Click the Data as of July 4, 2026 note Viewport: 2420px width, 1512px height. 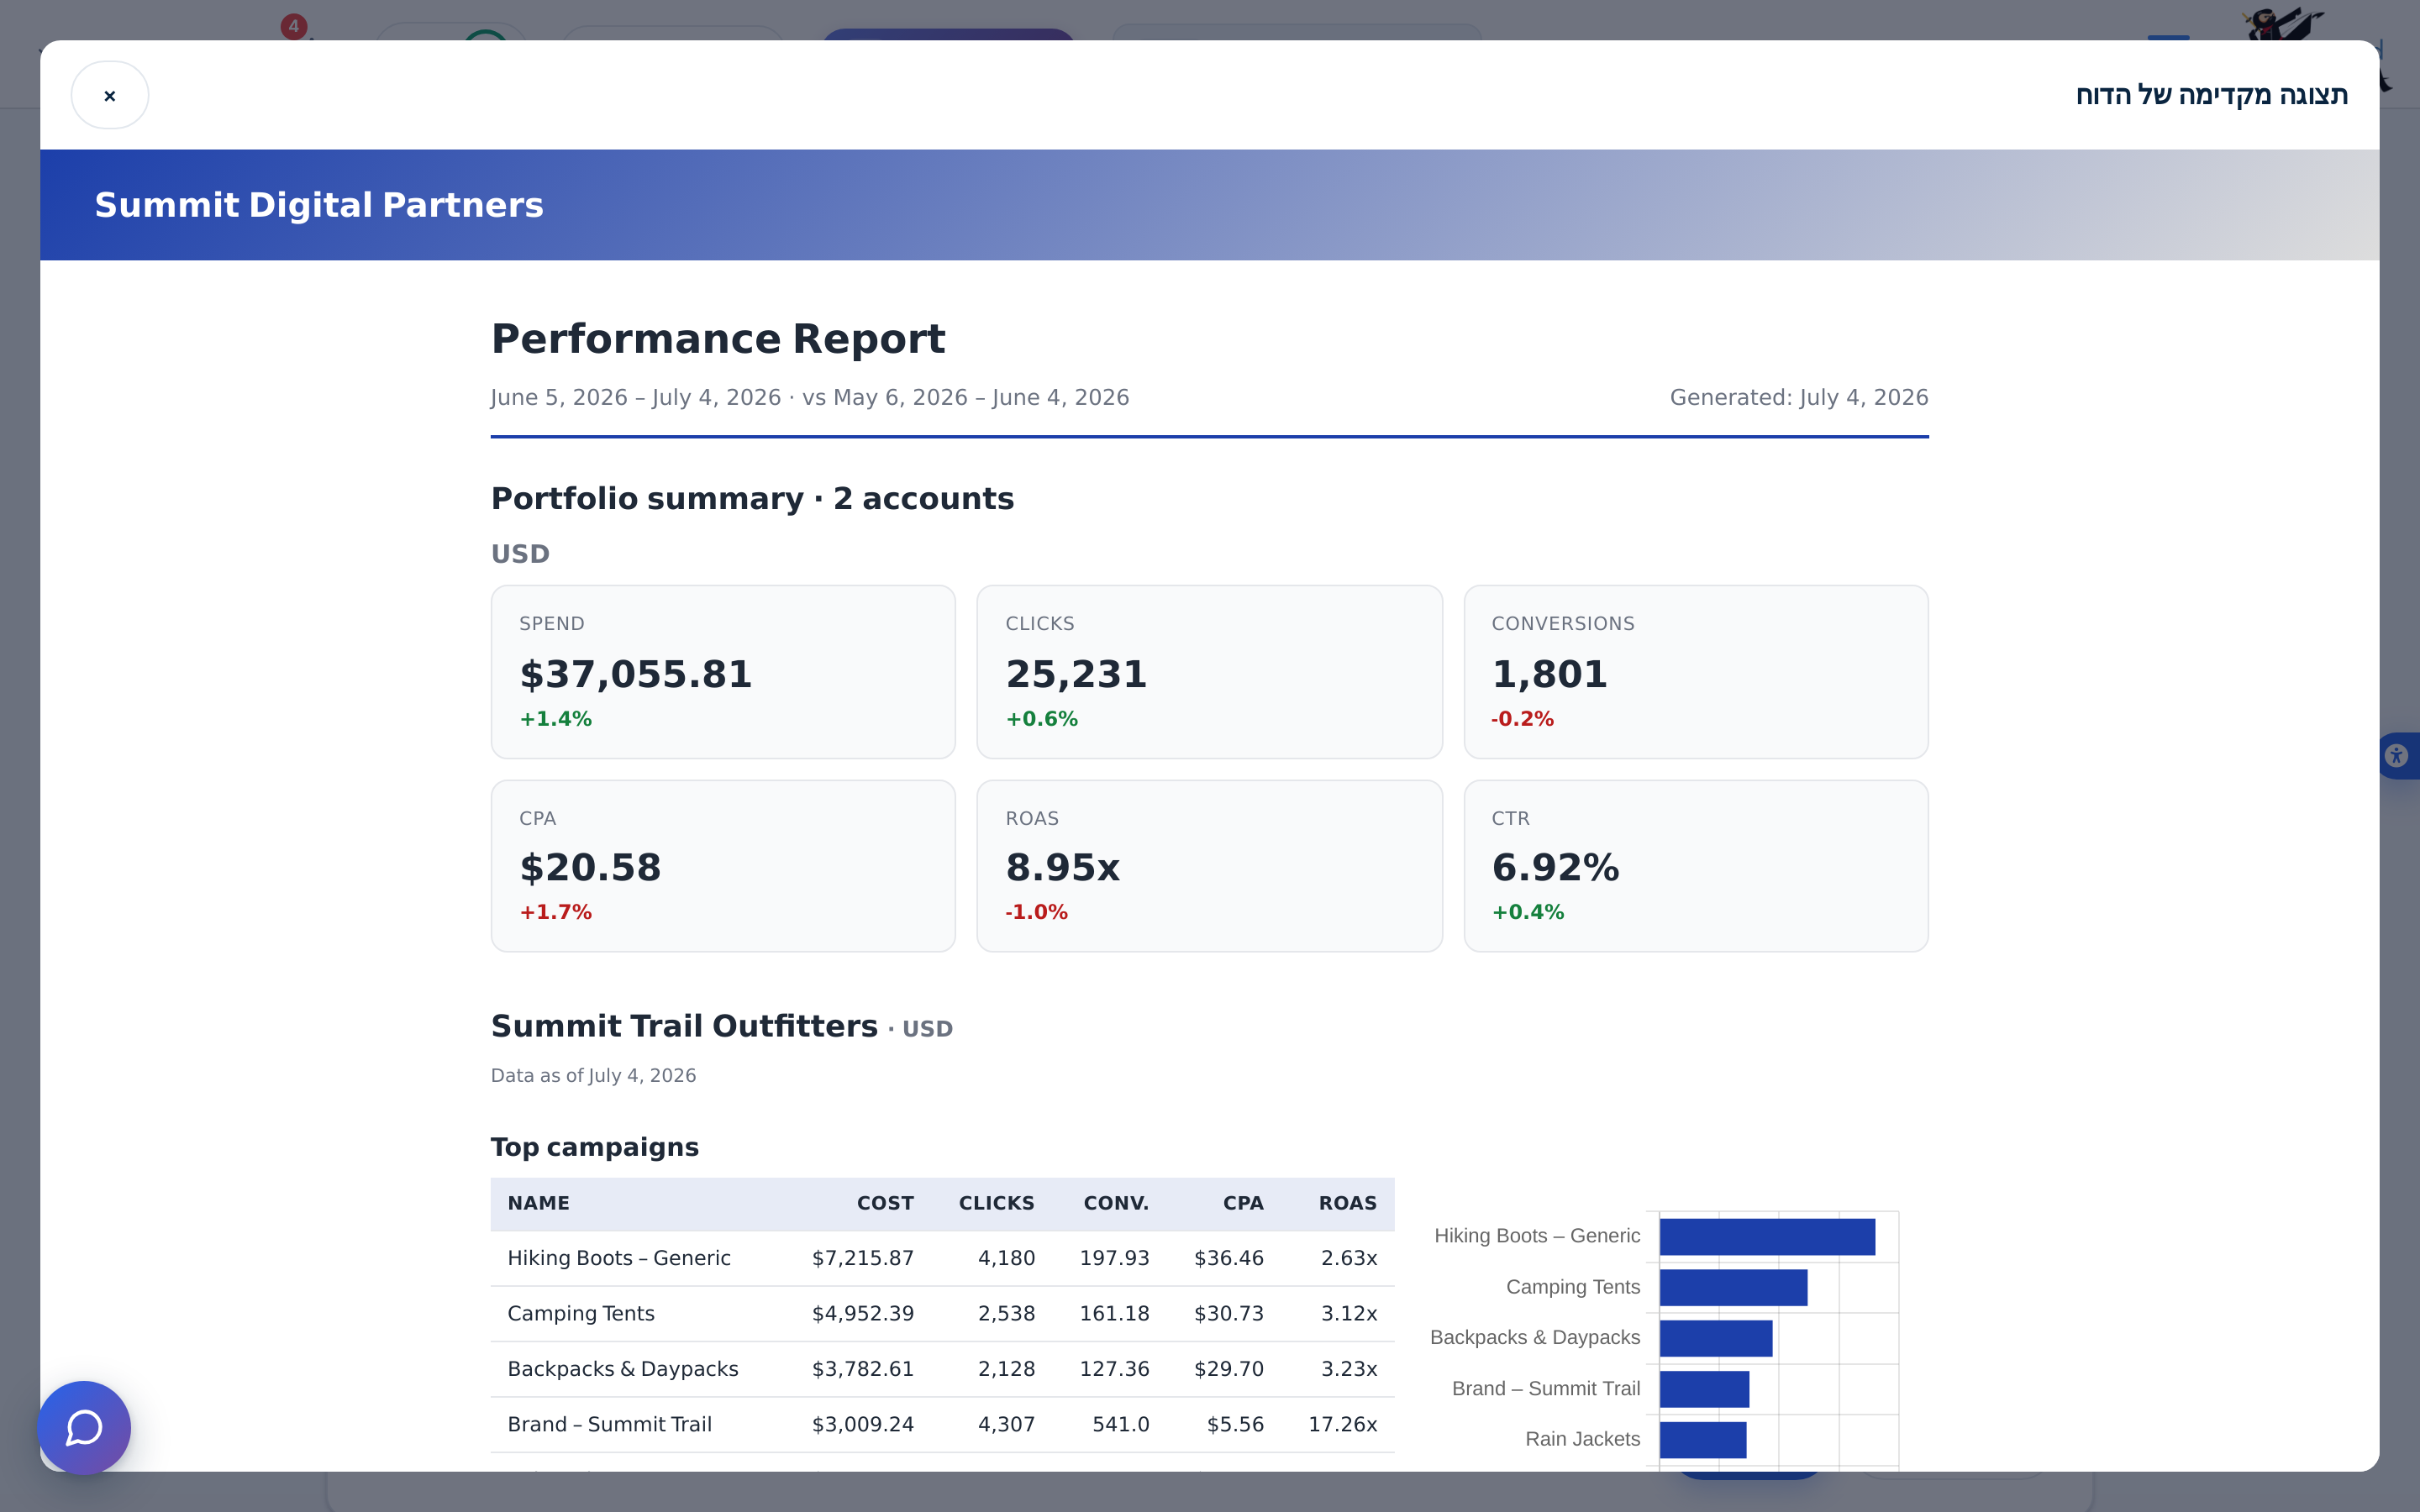[x=593, y=1076]
